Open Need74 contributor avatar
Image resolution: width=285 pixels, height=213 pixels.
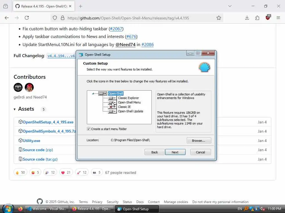pyautogui.click(x=29, y=87)
